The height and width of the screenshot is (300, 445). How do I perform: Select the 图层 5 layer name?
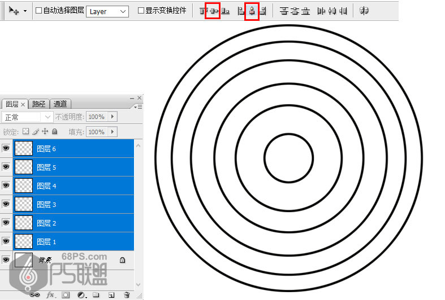tap(46, 167)
